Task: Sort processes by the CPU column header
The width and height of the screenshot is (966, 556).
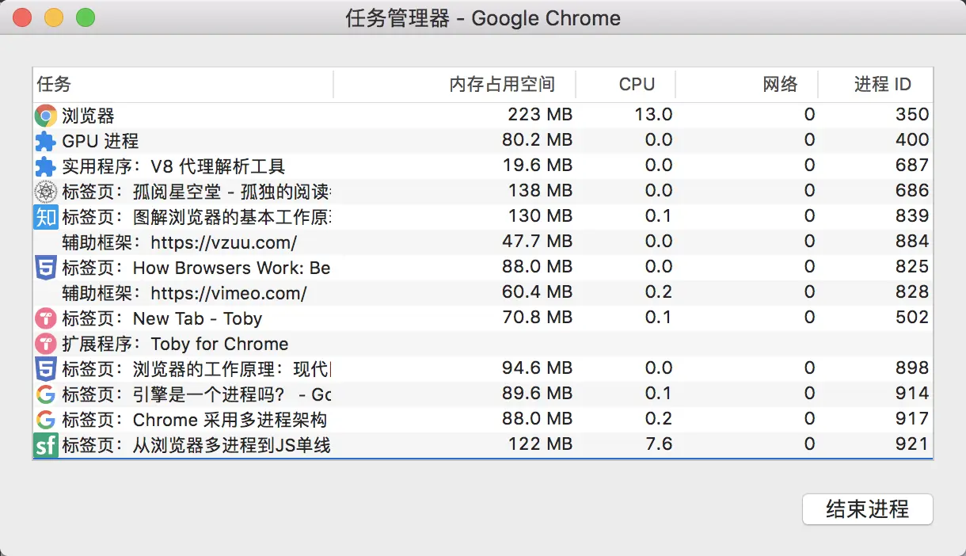Action: click(x=637, y=85)
